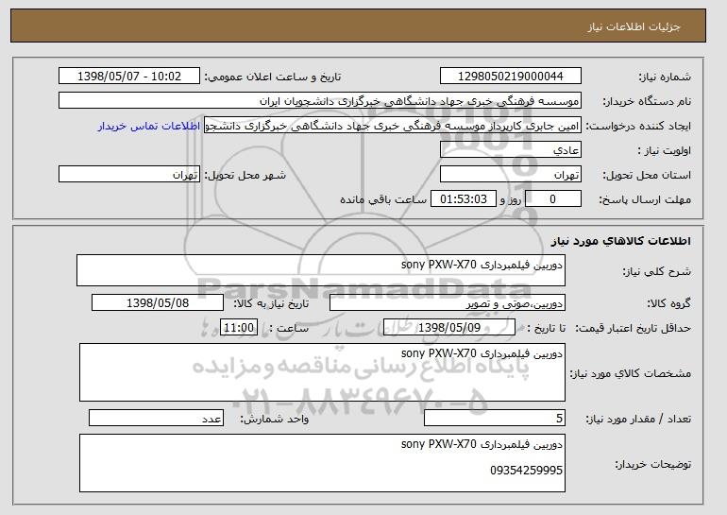Select the label 'تاریخ و ساعت اعلان عمومی:'
The width and height of the screenshot is (727, 515).
click(x=273, y=77)
